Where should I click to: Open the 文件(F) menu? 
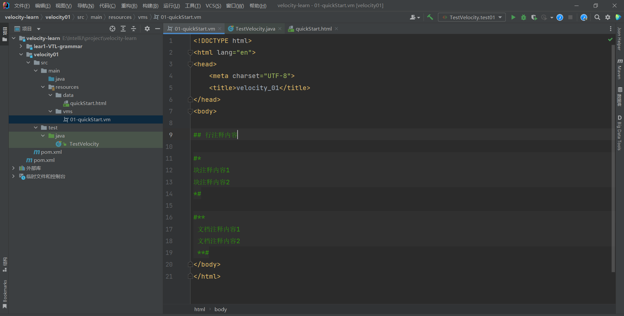point(22,6)
